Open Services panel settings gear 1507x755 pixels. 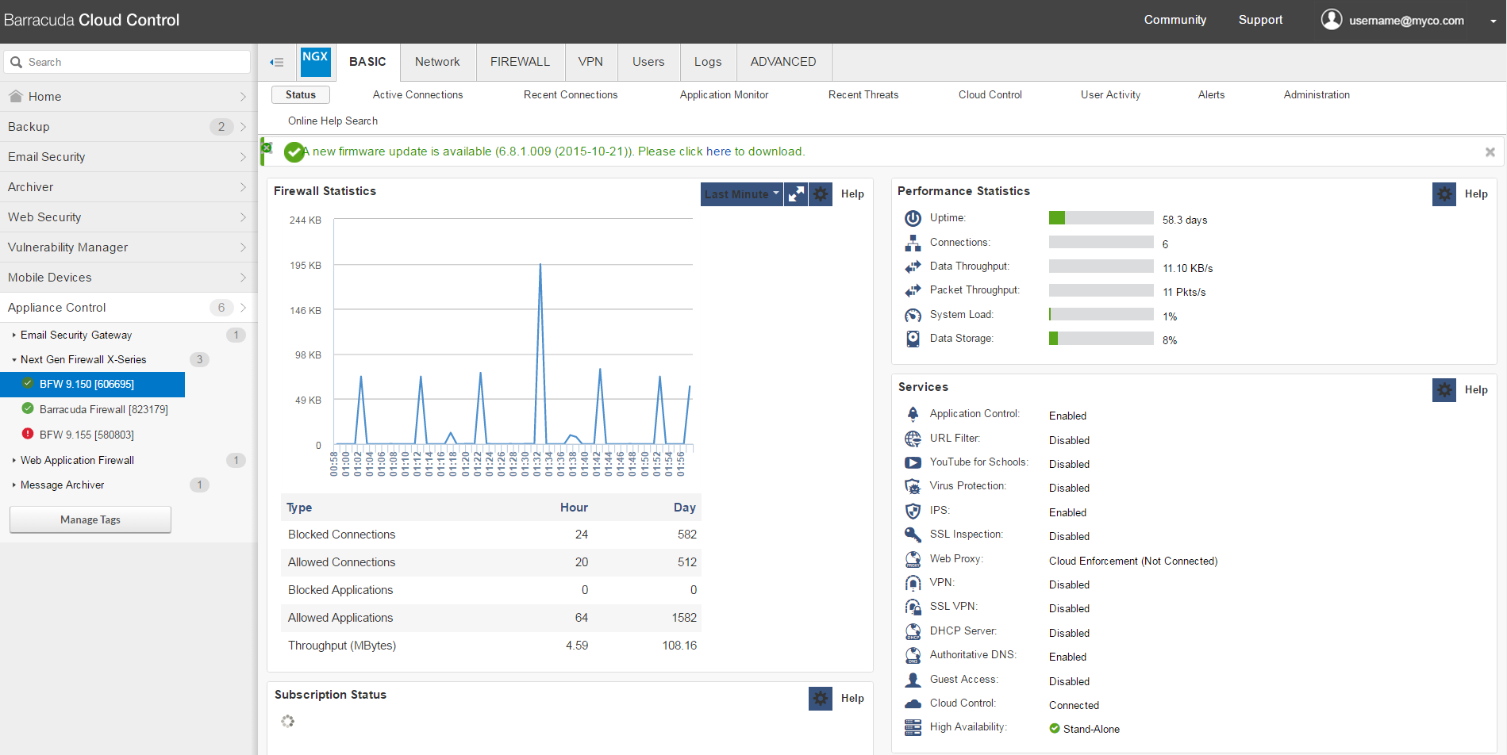coord(1444,389)
